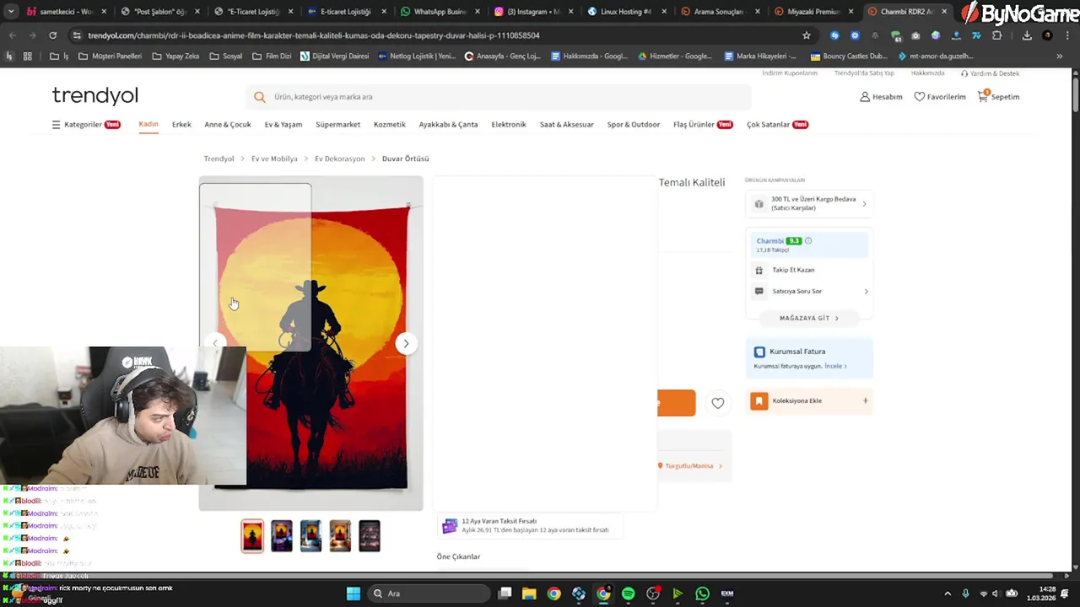Open the info icon next to Charmbi

[x=808, y=241]
